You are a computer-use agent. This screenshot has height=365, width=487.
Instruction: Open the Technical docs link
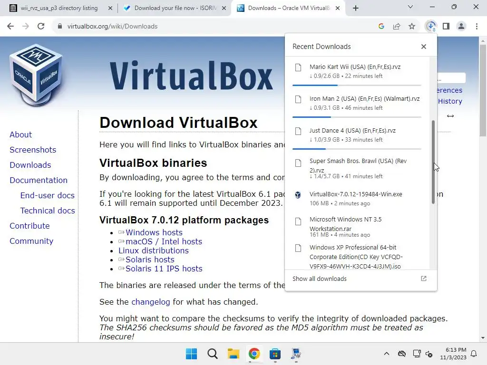[48, 211]
